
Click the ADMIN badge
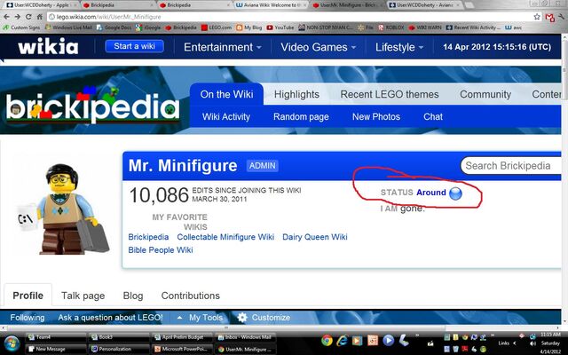pyautogui.click(x=263, y=166)
